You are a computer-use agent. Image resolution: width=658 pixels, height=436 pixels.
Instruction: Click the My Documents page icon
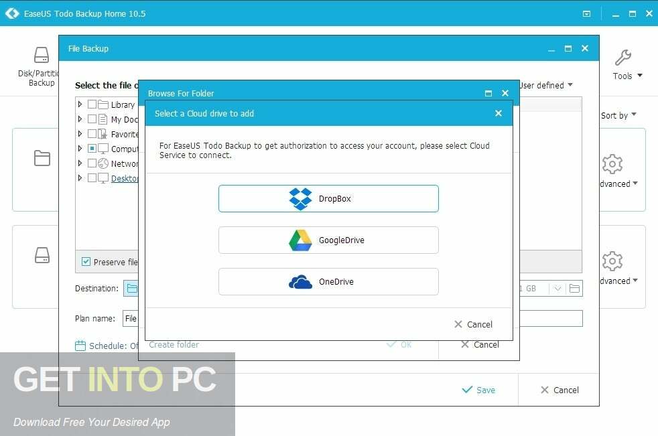tap(103, 119)
